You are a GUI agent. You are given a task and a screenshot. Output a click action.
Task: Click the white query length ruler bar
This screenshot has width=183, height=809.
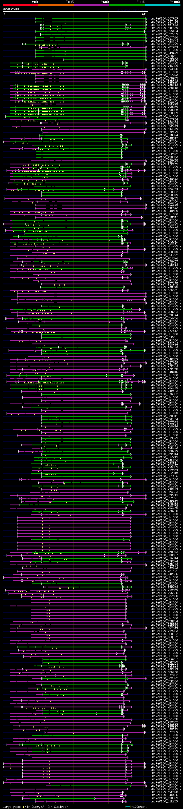pyautogui.click(x=75, y=11)
